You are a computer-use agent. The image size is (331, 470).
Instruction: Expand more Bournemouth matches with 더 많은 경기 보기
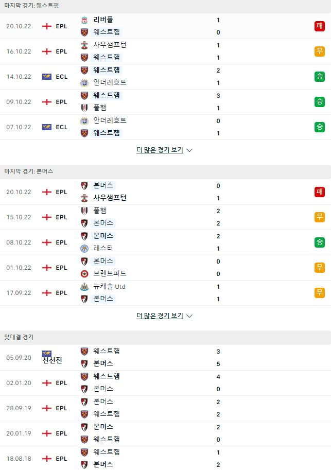coord(160,316)
